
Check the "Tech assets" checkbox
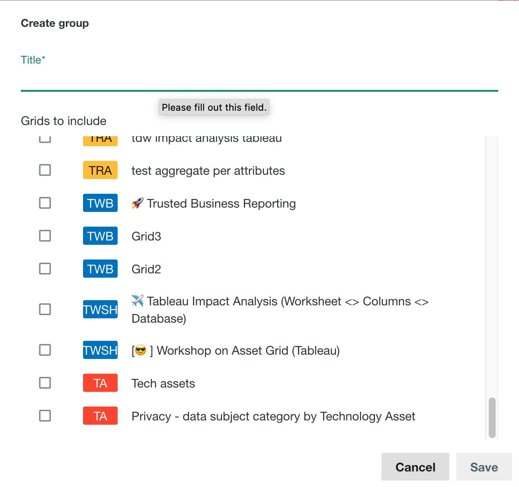45,383
